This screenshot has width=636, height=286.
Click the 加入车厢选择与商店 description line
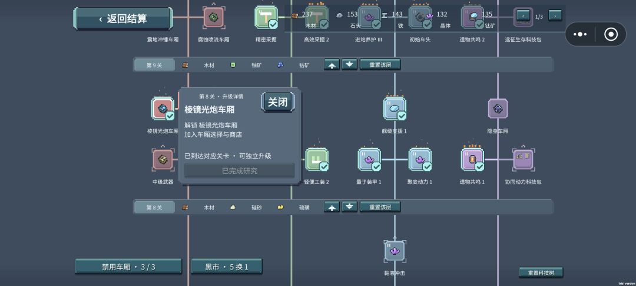[213, 134]
